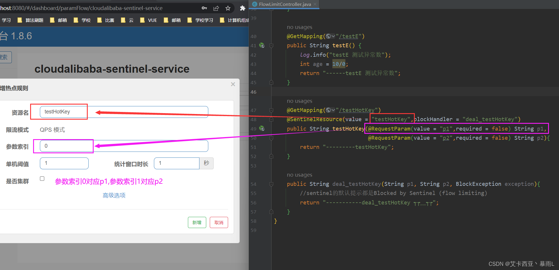The image size is (559, 270).
Task: Open the 学校 bookmark folder
Action: [82, 20]
